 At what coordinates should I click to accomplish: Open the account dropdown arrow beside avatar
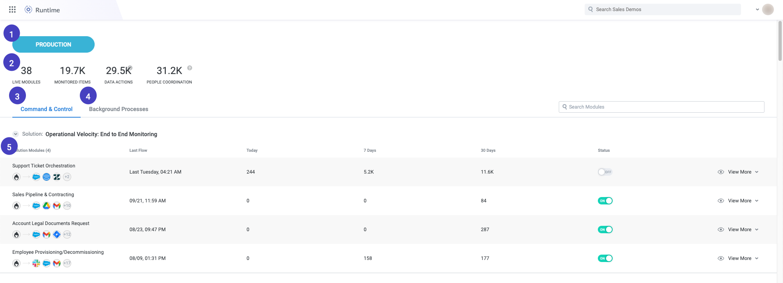757,9
